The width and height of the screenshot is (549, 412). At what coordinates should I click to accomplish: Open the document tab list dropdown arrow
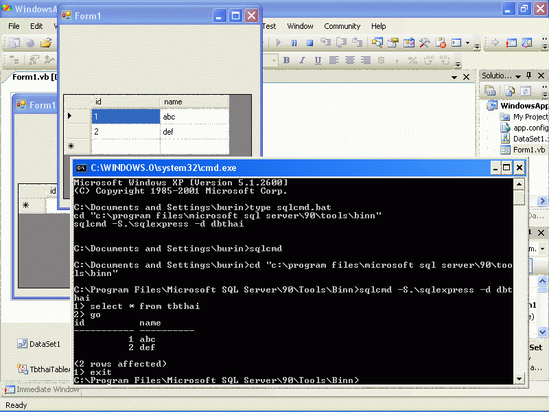(x=454, y=77)
